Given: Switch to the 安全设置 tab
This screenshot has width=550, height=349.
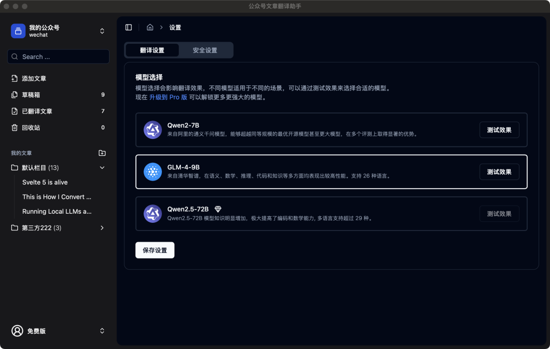Looking at the screenshot, I should pos(205,50).
